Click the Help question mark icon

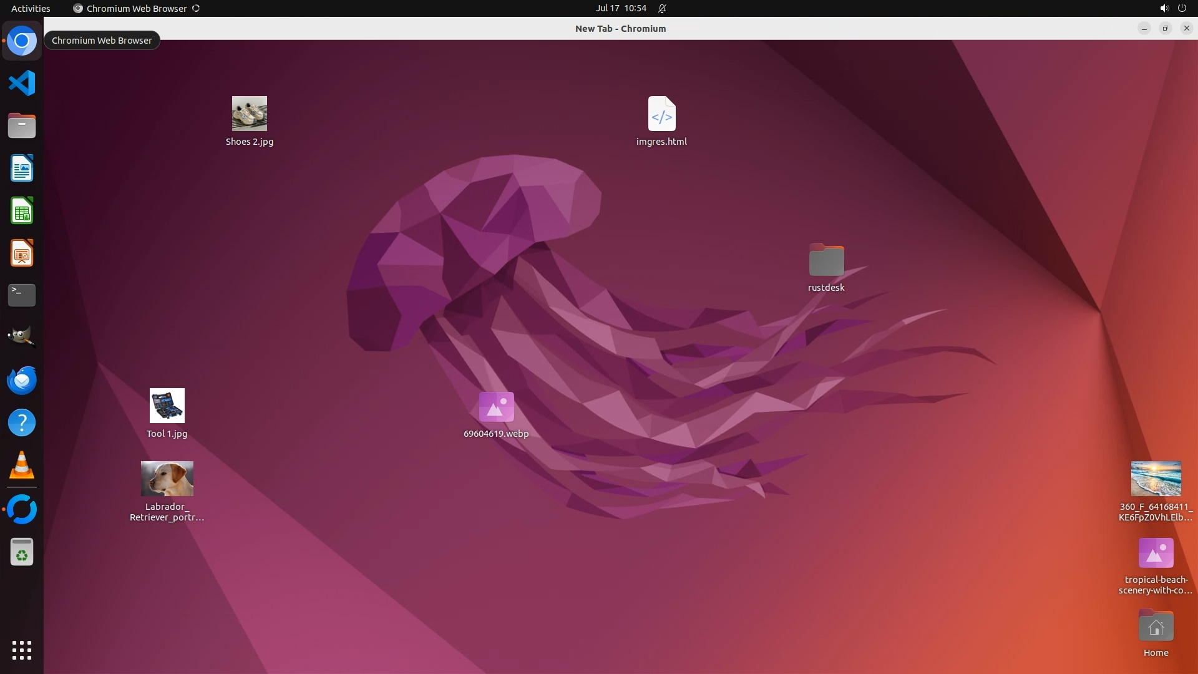tap(22, 423)
